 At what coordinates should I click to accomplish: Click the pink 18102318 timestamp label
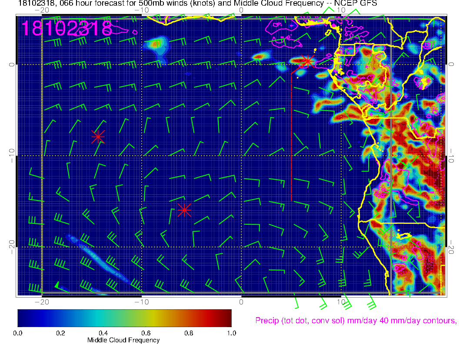[67, 28]
